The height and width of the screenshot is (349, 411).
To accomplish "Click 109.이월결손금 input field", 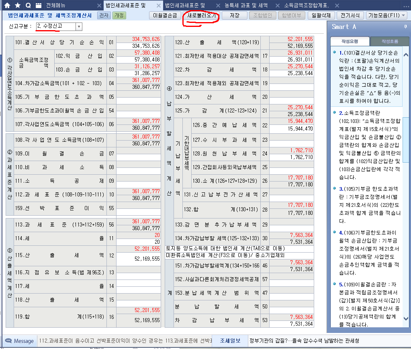I will pos(138,157).
